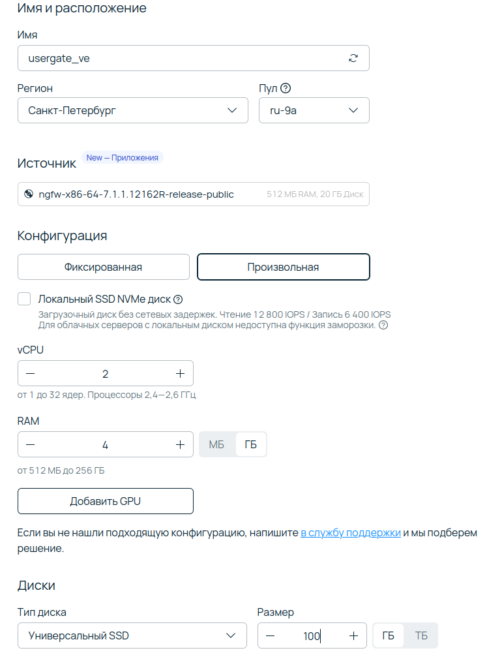Switch RAM units to МБ
502x657 pixels.
coord(216,444)
